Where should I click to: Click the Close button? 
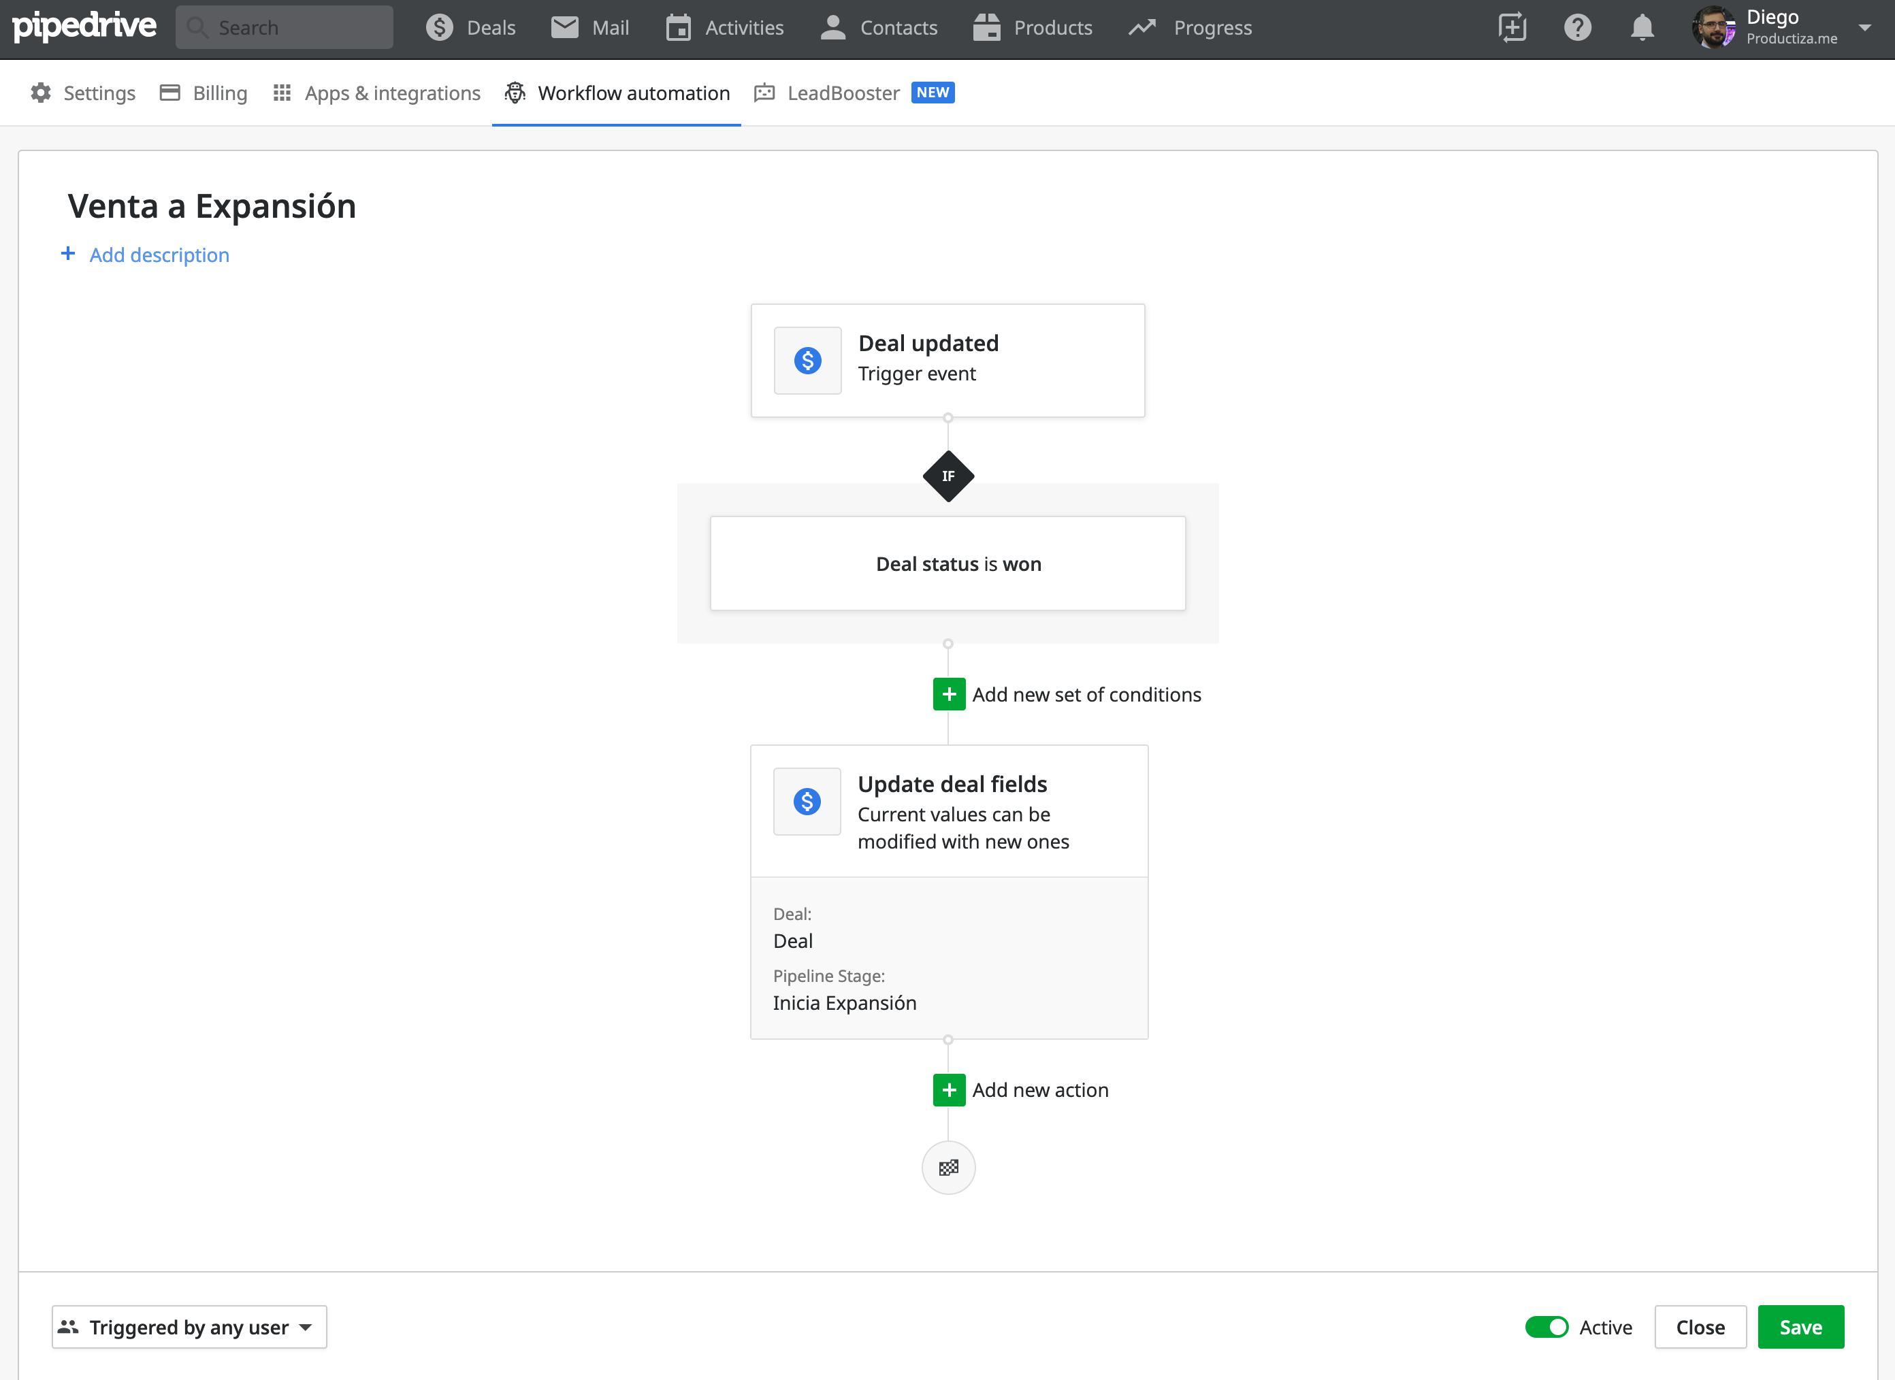(x=1700, y=1328)
